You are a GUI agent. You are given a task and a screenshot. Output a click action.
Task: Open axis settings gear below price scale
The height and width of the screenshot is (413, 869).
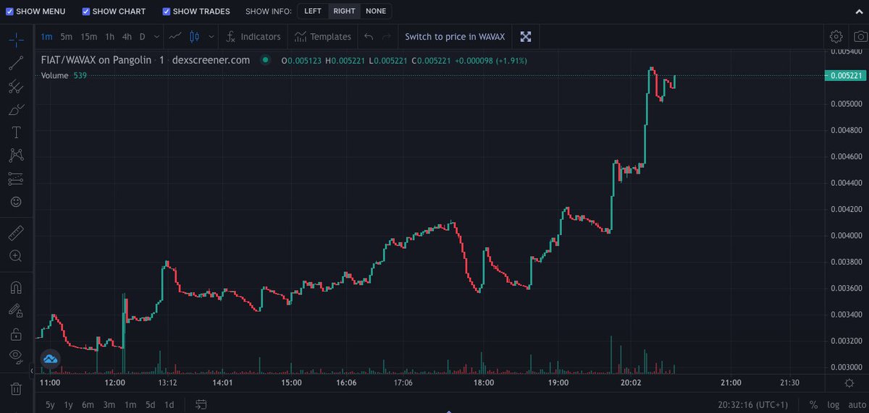point(849,383)
